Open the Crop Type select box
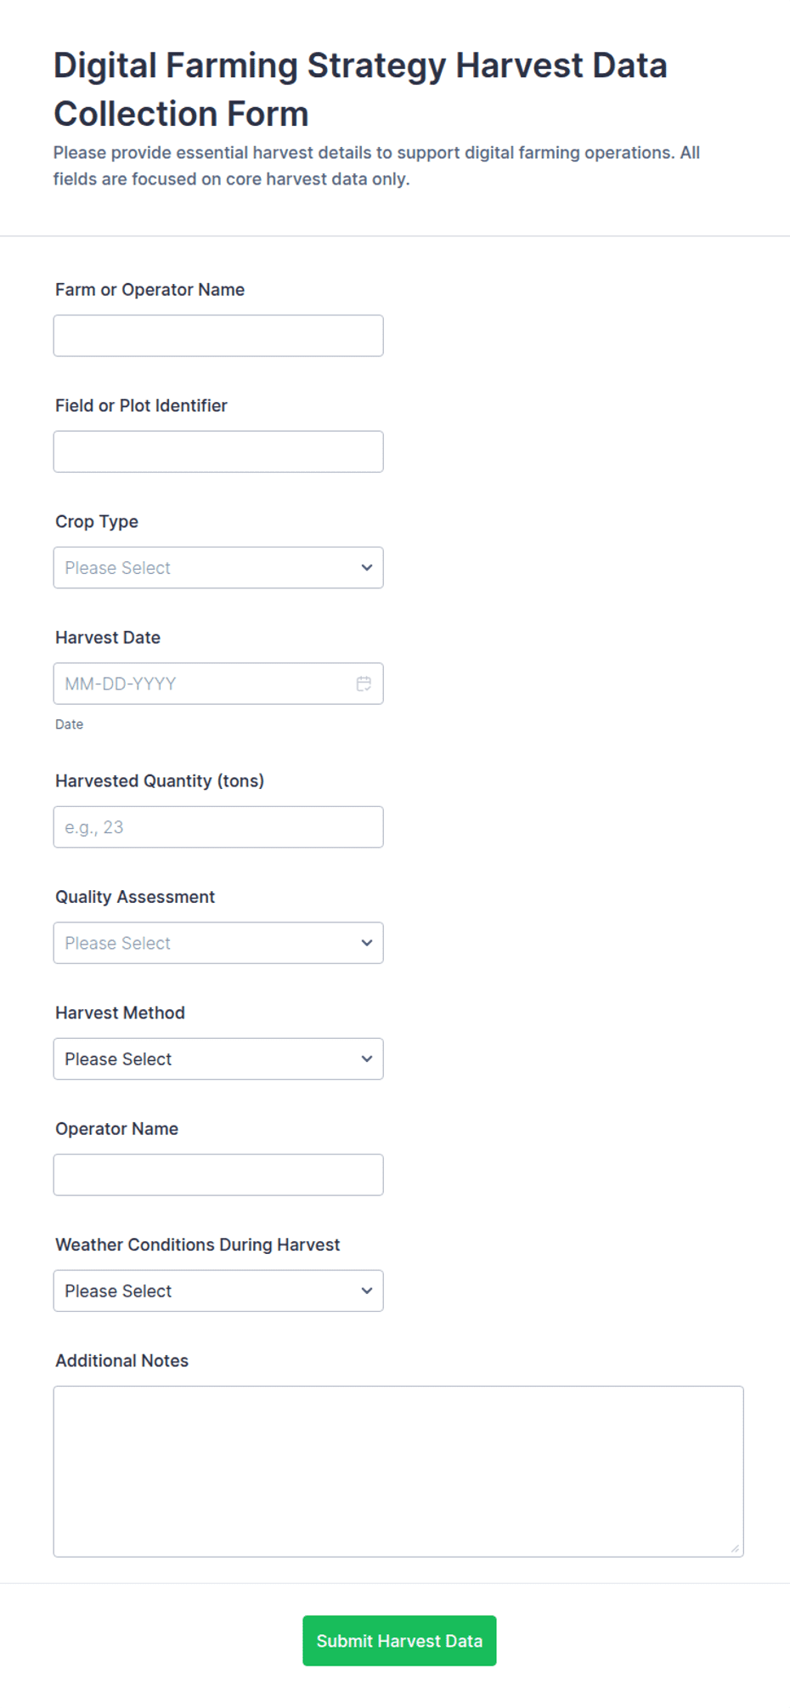The width and height of the screenshot is (790, 1708). click(x=218, y=568)
